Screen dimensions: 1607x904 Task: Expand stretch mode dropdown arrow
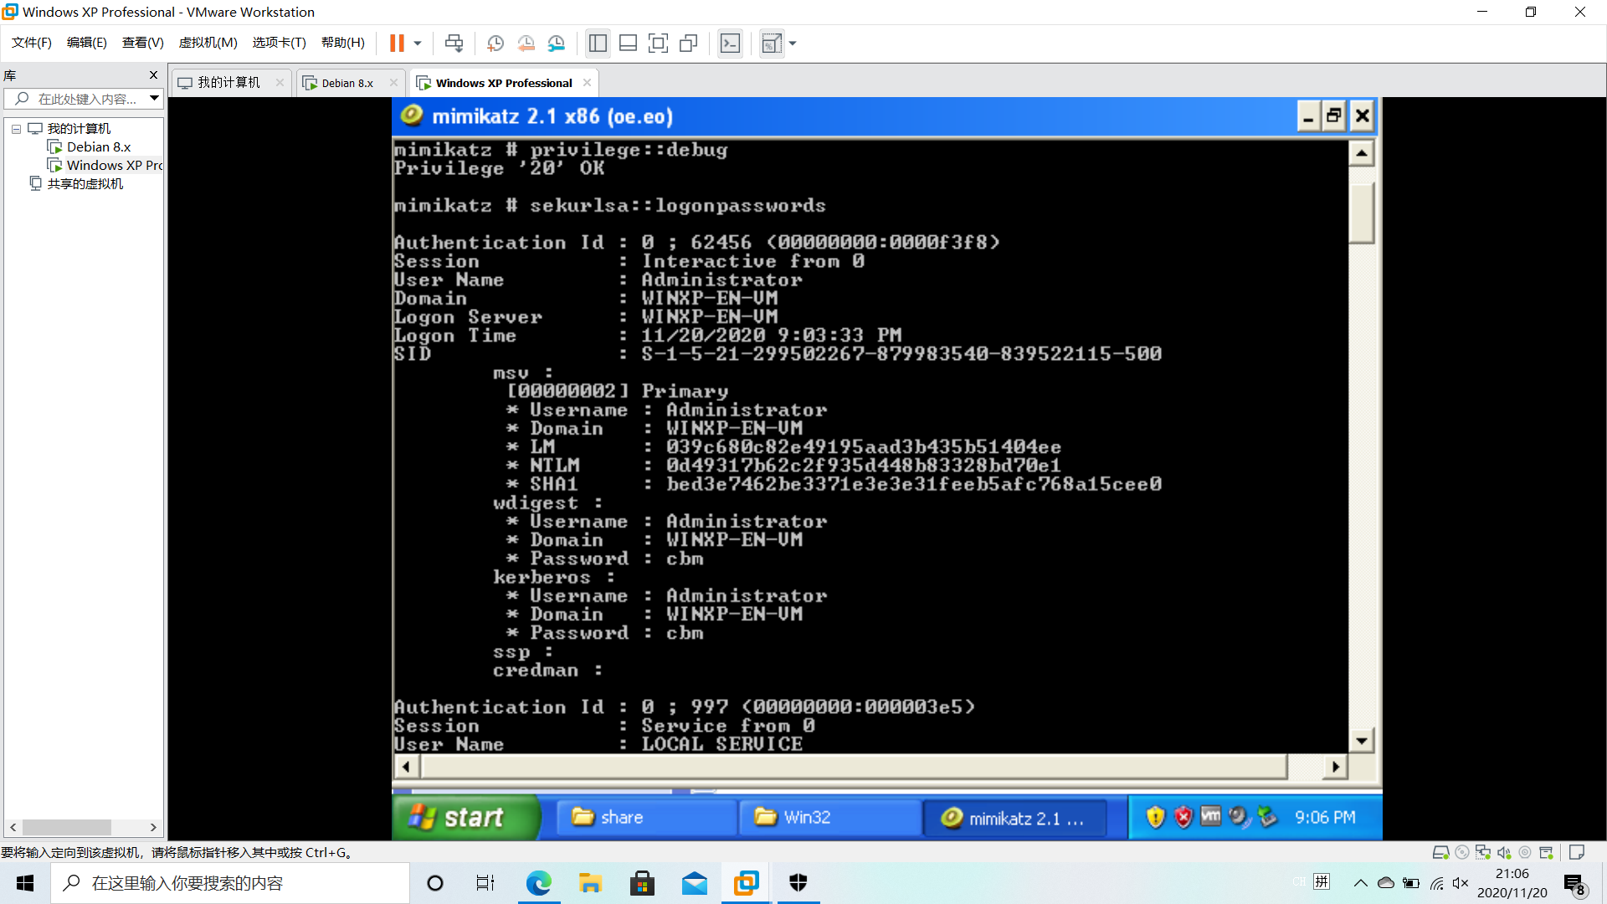tap(793, 43)
